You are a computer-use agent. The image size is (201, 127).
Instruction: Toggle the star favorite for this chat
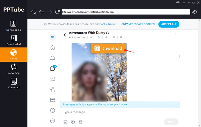click(91, 37)
